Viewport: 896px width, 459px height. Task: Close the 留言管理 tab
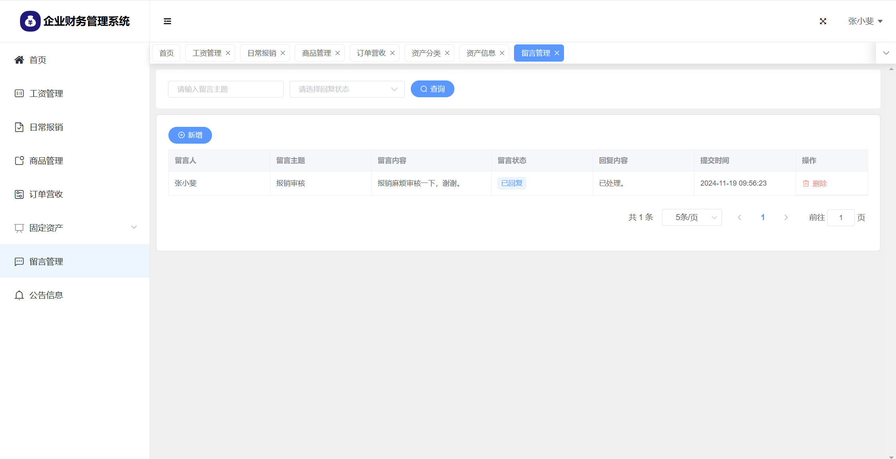[x=557, y=53]
